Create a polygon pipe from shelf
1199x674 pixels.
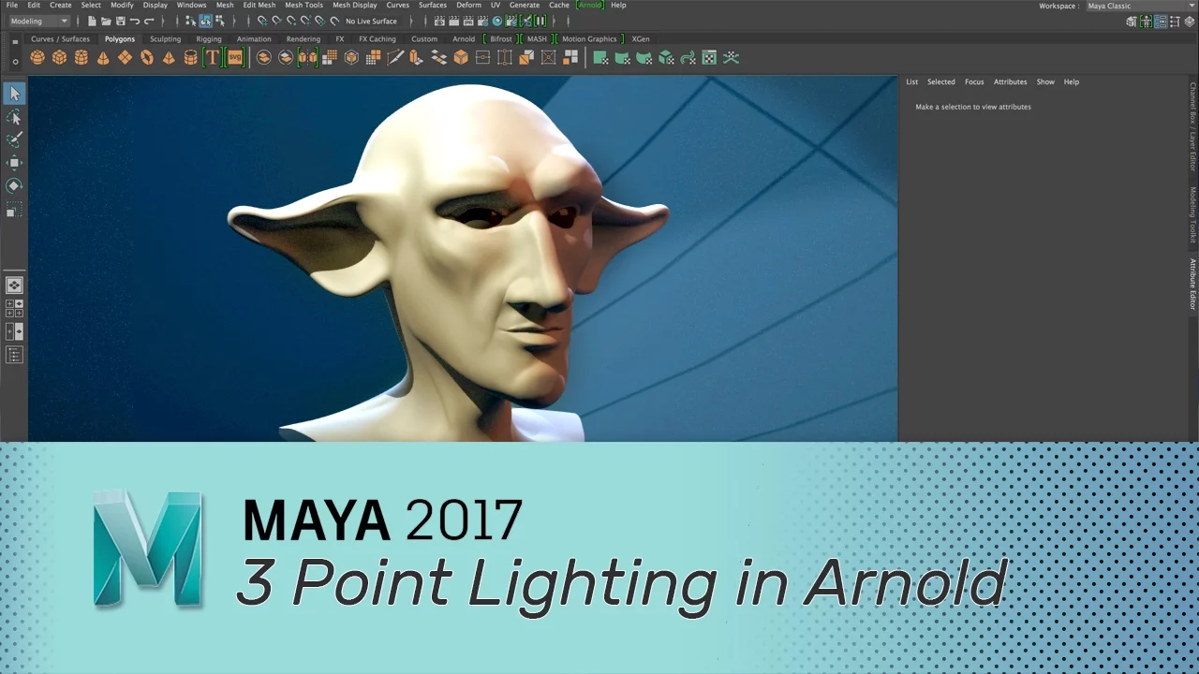(190, 58)
